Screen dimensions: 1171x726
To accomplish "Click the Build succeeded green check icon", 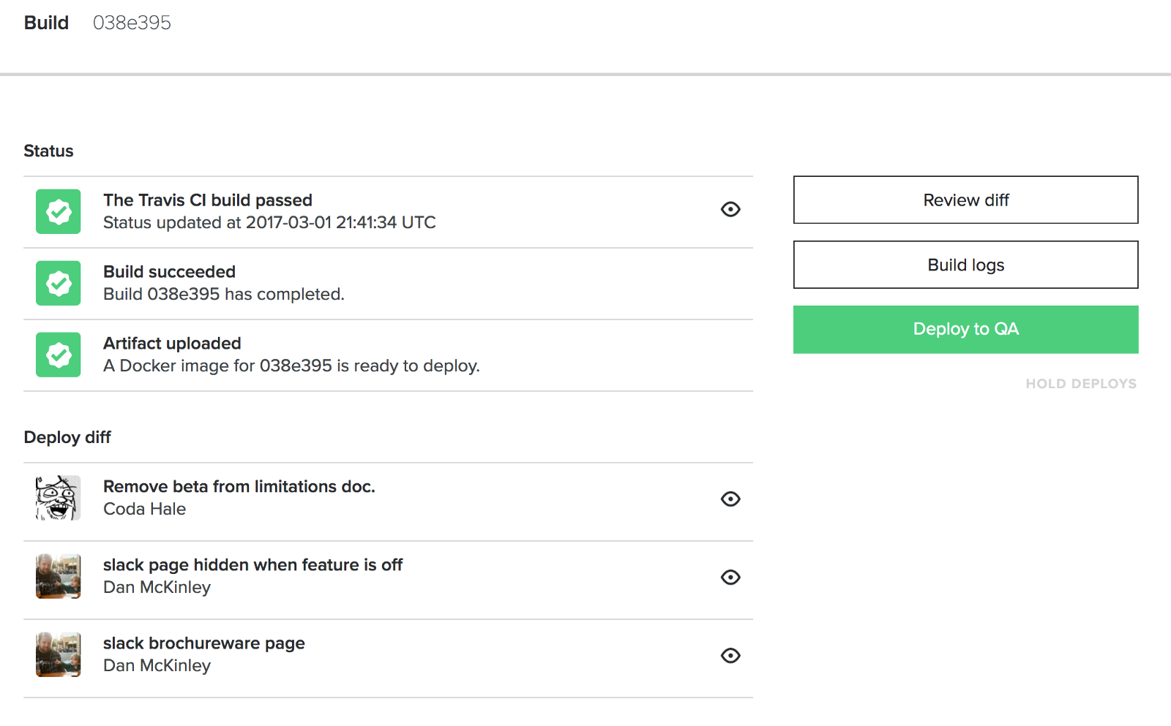I will [x=59, y=284].
